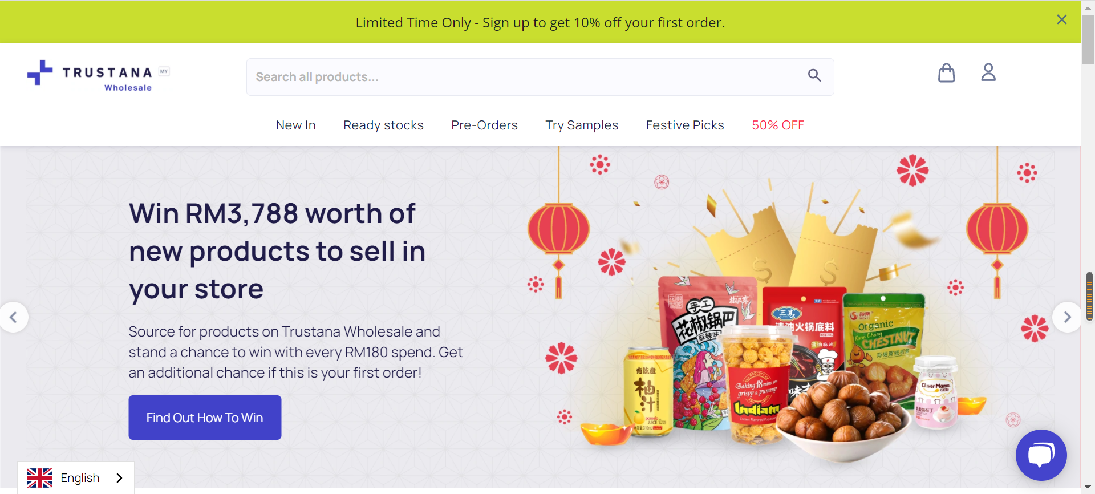Open Try Samples page
The image size is (1095, 494).
point(582,125)
